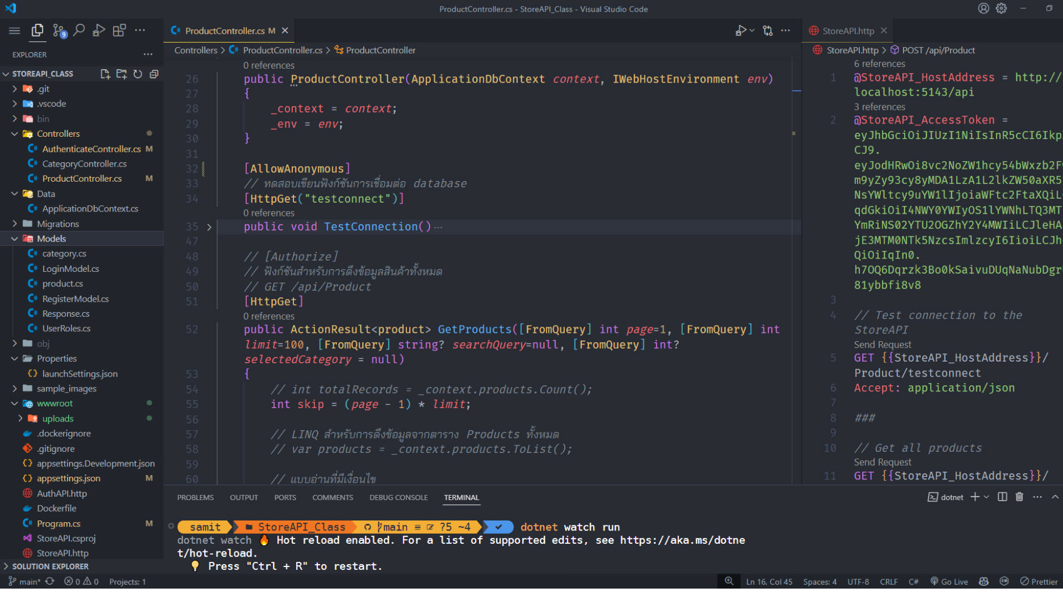Open the Source Control view icon

point(59,30)
